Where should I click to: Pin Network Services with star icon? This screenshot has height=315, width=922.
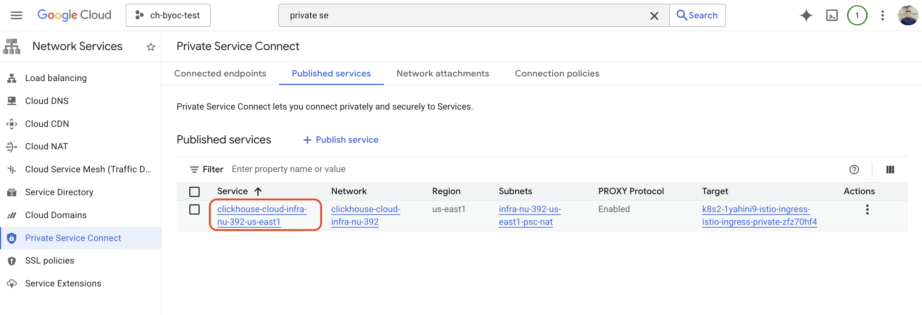tap(151, 47)
